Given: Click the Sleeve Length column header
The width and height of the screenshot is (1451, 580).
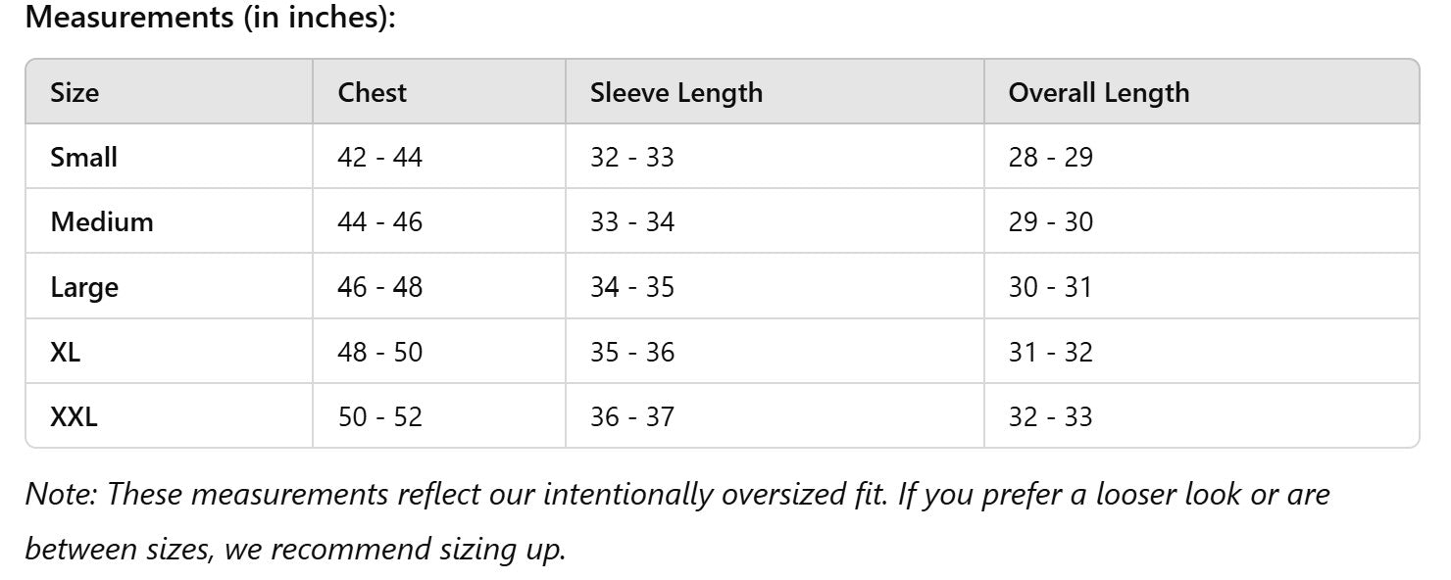Looking at the screenshot, I should coord(675,93).
